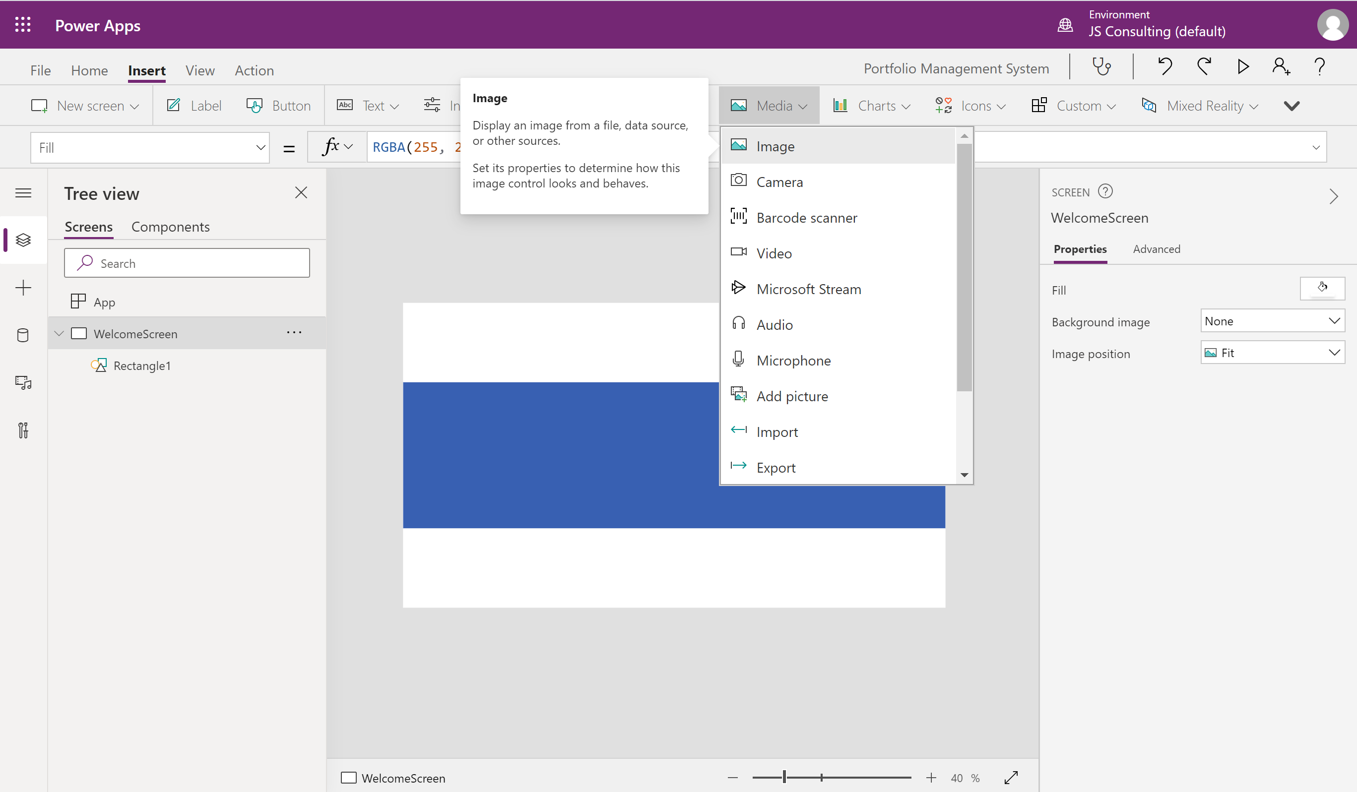Switch to the View ribbon tab
Image resolution: width=1357 pixels, height=792 pixels.
[200, 70]
